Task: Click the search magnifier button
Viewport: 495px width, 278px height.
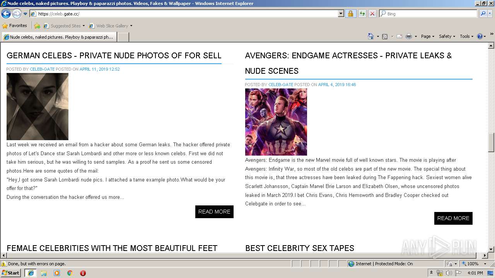Action: point(483,14)
